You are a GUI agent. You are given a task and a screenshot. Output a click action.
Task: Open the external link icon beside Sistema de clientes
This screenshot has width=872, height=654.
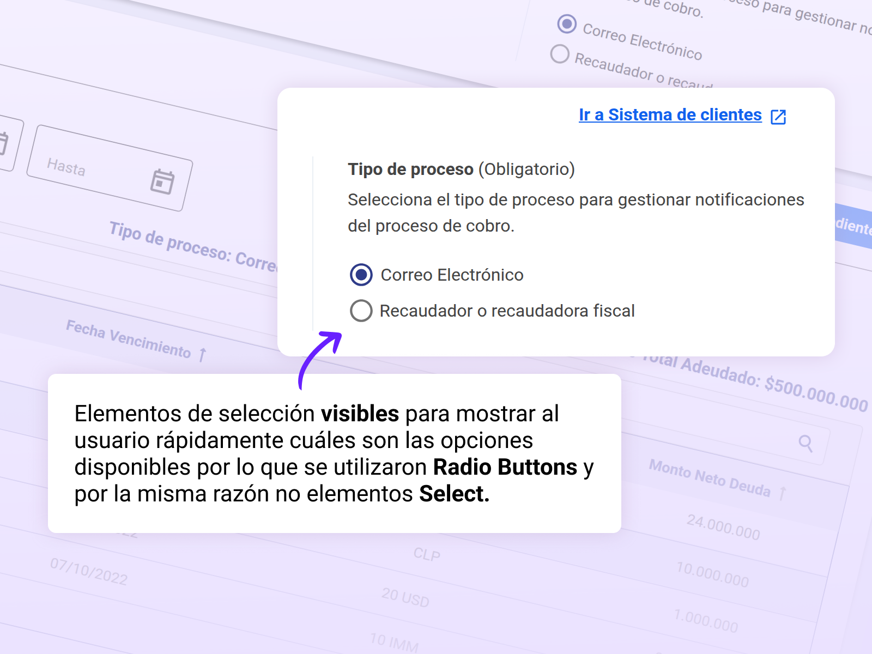coord(778,117)
